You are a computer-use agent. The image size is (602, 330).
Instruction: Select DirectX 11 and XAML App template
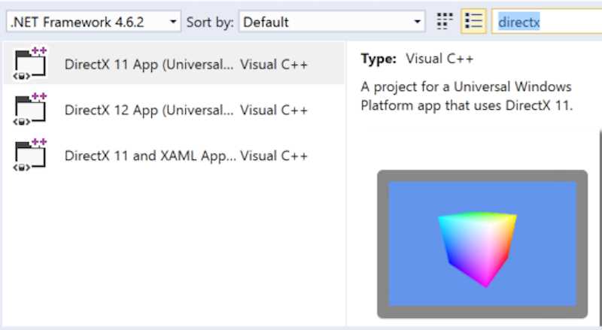point(174,156)
